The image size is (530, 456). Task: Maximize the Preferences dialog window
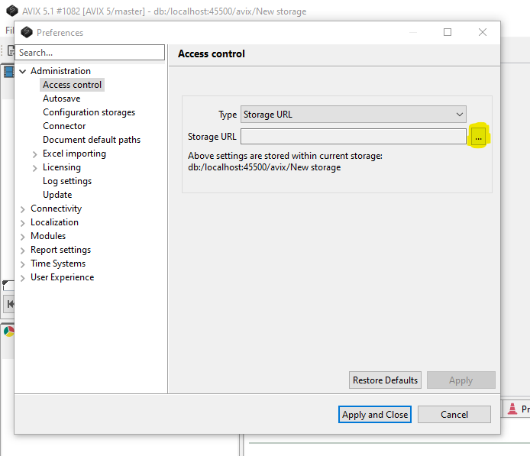tap(448, 32)
